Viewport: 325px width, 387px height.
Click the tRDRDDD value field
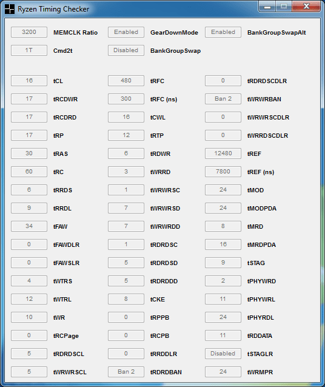click(x=126, y=281)
